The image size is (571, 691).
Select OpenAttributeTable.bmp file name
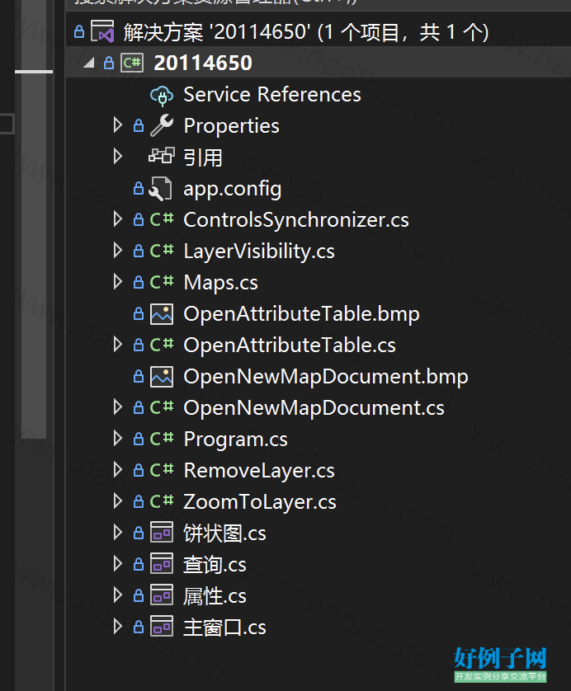tap(302, 314)
